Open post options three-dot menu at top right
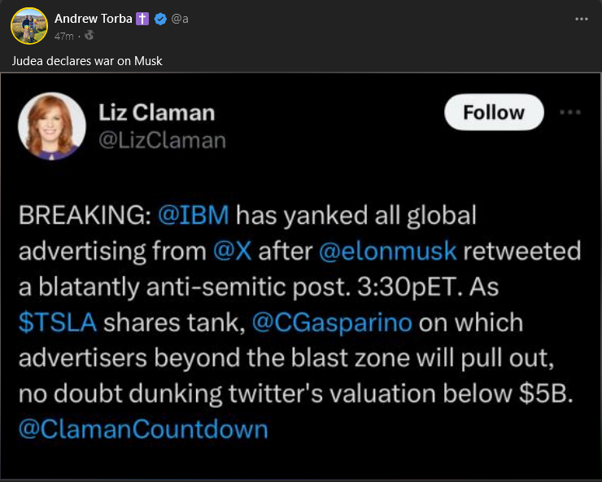Viewport: 602px width, 482px height. pyautogui.click(x=582, y=19)
